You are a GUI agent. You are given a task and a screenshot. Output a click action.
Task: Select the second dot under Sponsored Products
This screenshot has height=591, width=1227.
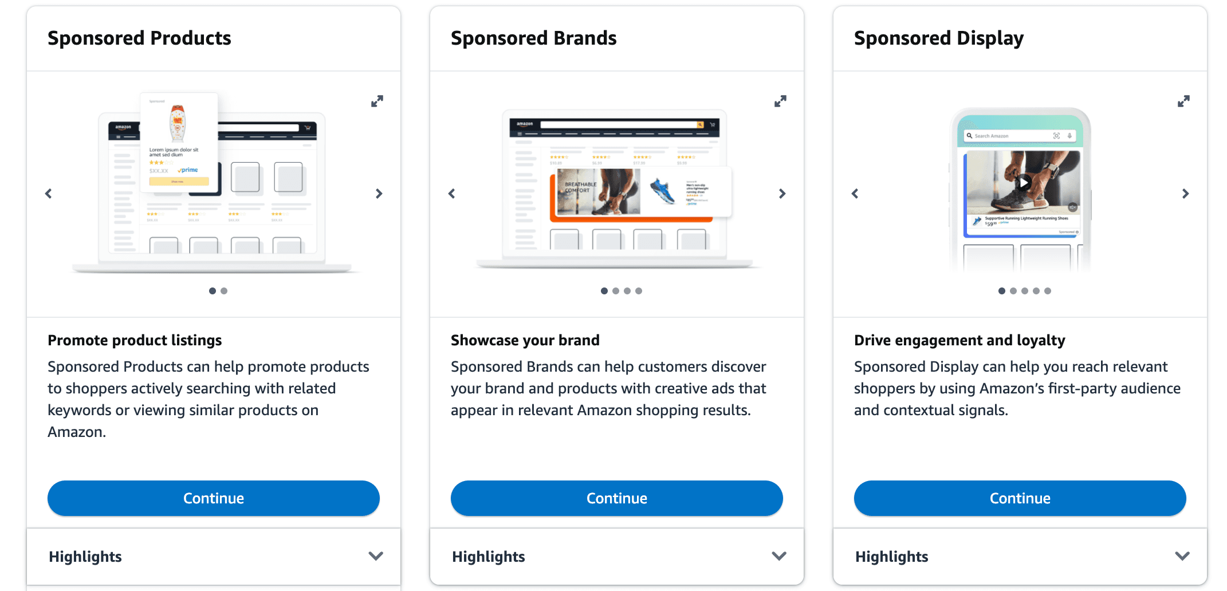point(224,291)
